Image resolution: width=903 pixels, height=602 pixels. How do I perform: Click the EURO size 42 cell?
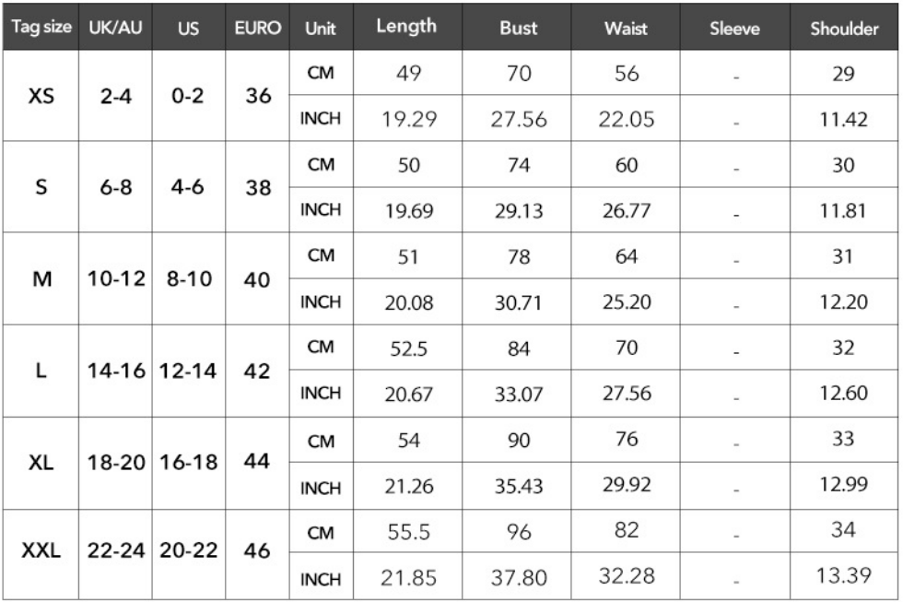click(258, 371)
